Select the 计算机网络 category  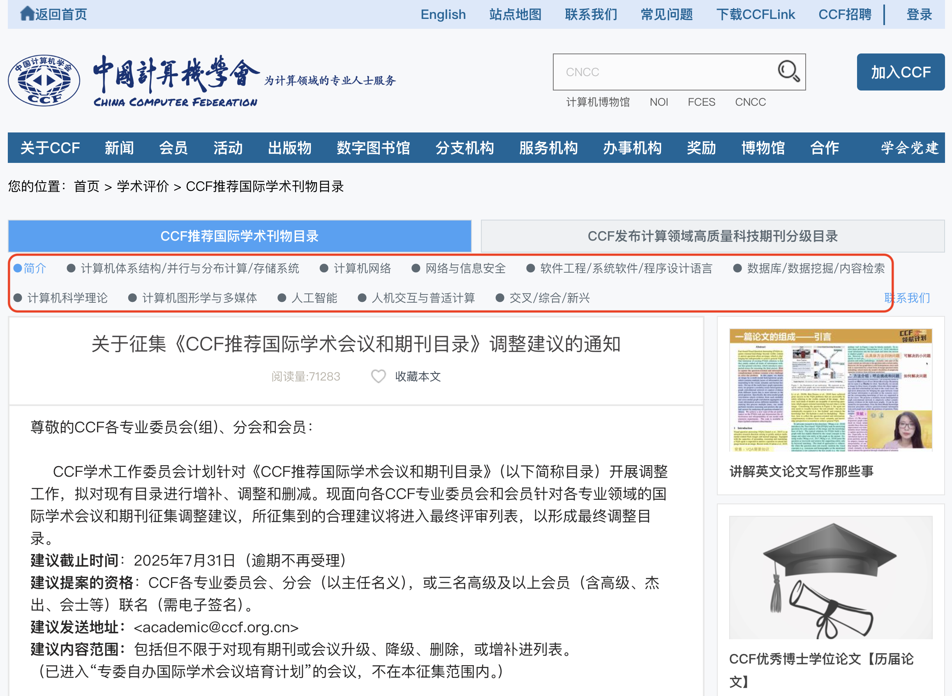tap(362, 268)
